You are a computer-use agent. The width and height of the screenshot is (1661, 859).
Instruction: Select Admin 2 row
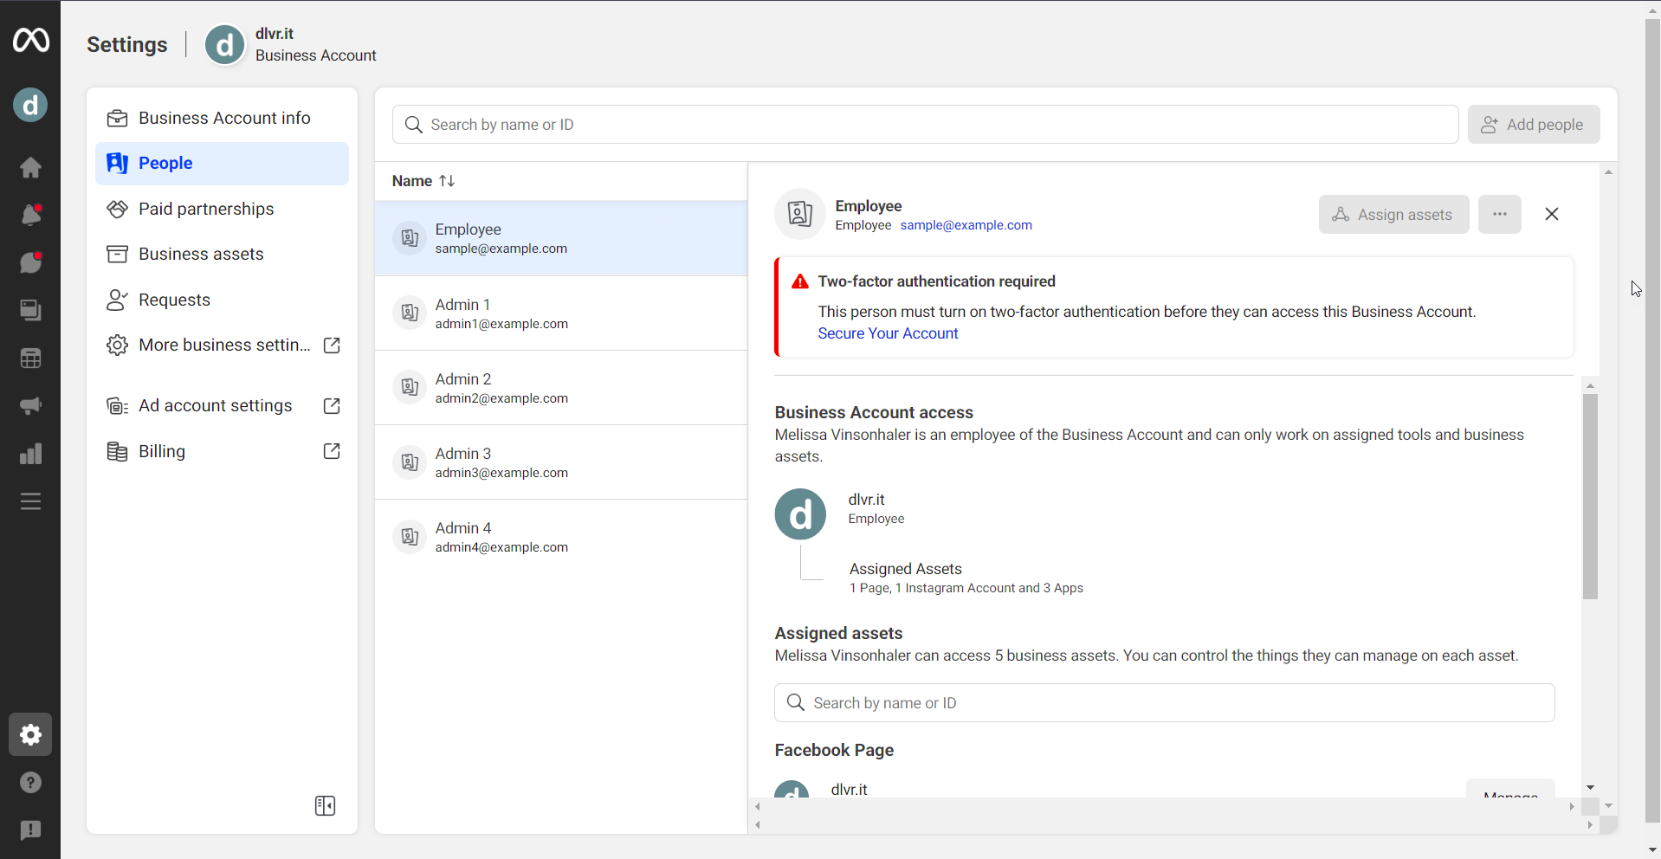tap(561, 388)
